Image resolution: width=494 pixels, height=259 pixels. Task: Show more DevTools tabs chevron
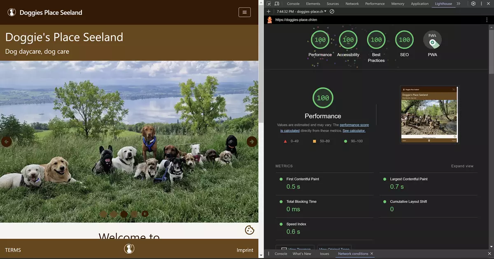click(459, 4)
